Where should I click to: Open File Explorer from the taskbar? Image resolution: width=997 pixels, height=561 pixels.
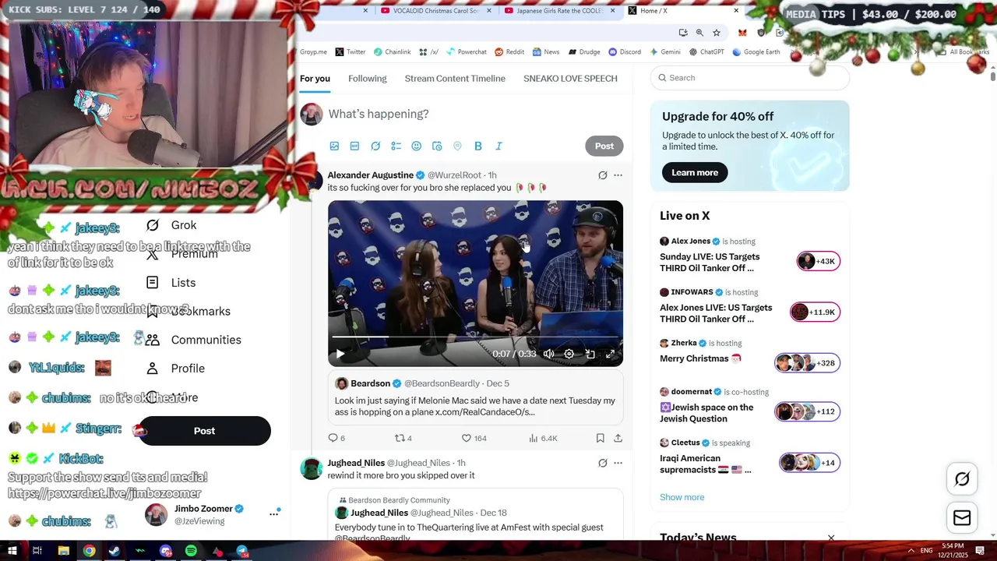click(x=63, y=551)
